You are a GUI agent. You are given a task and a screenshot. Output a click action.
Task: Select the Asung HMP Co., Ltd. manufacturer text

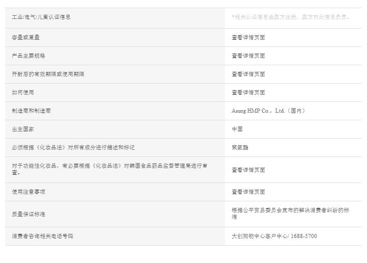point(268,111)
